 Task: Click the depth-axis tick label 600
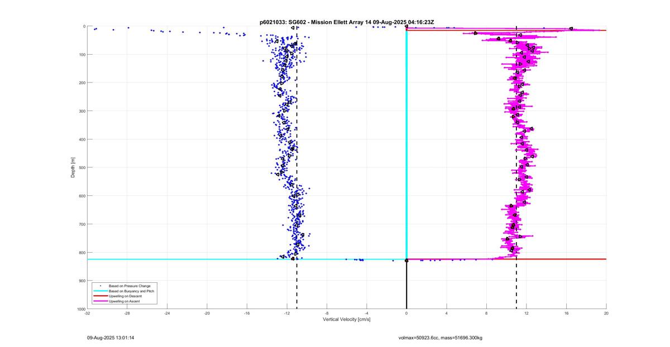pos(82,196)
